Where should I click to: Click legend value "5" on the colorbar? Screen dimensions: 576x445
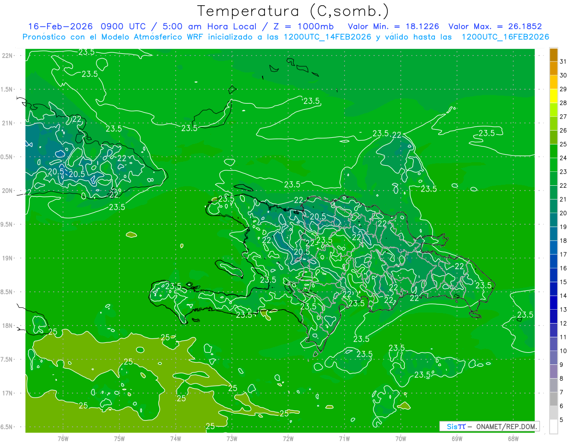click(562, 420)
